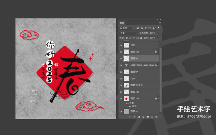Delete layer trash icon
The height and width of the screenshot is (135, 216).
(156, 117)
